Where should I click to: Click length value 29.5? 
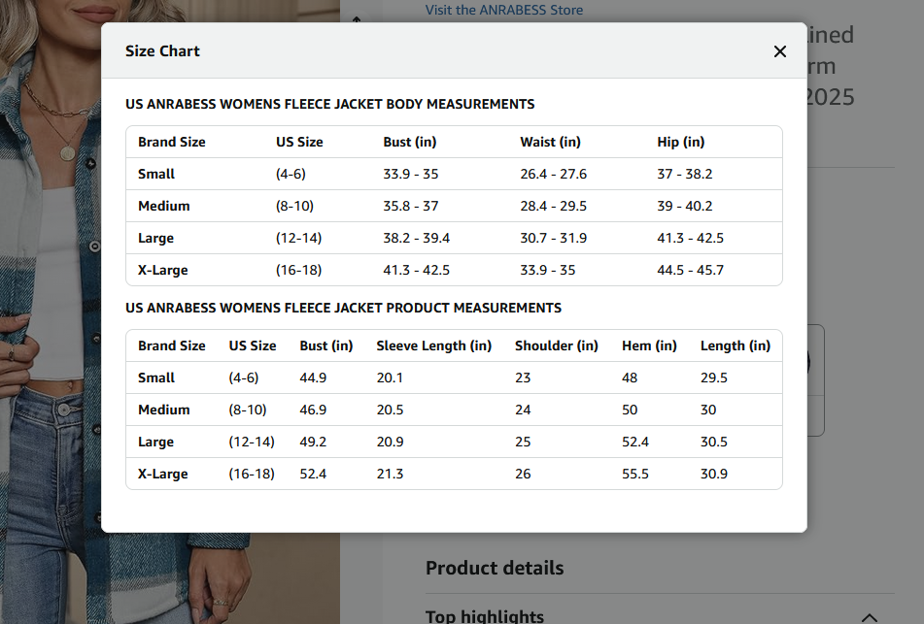tap(713, 378)
